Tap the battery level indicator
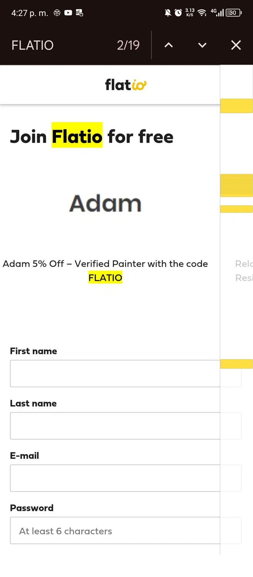The height and width of the screenshot is (577, 253). coord(233,13)
